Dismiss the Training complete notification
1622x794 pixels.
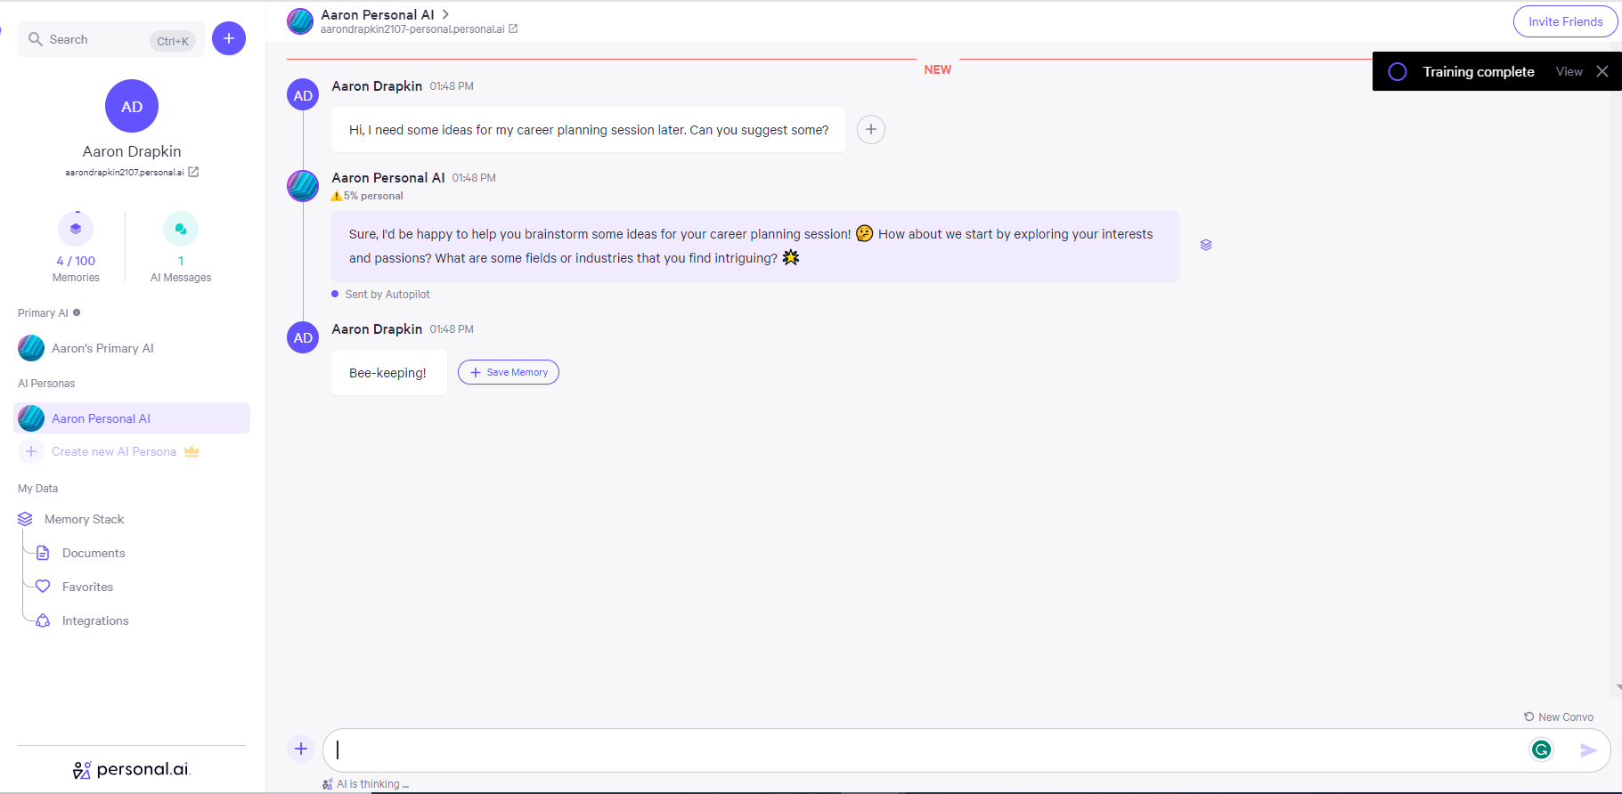[x=1602, y=71]
